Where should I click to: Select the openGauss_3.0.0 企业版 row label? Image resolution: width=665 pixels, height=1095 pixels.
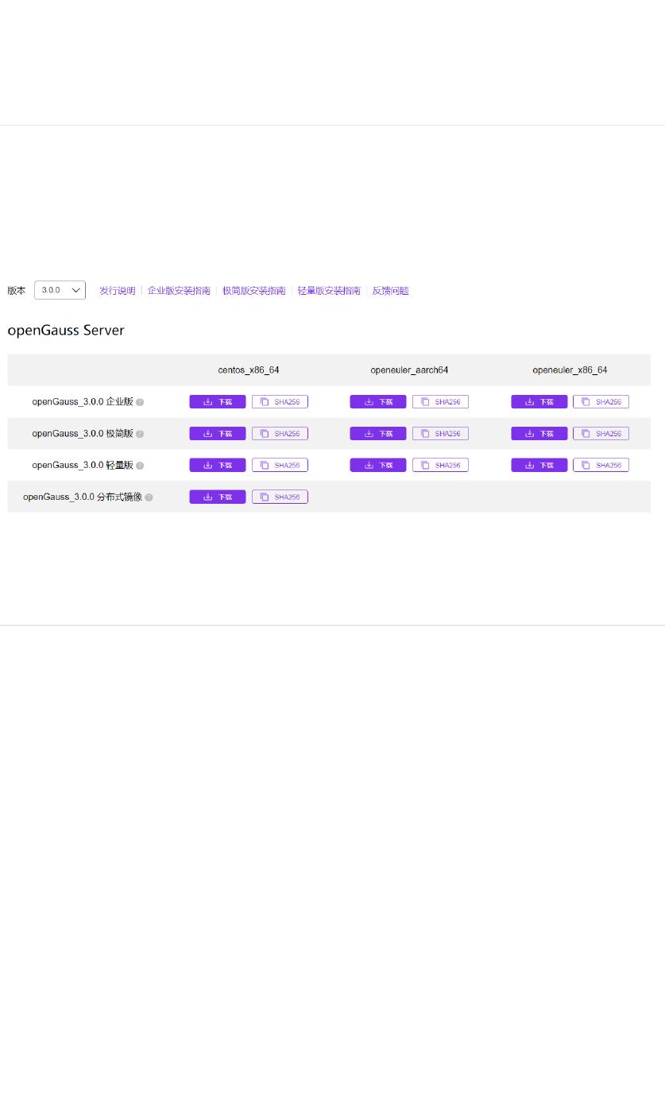(x=83, y=402)
